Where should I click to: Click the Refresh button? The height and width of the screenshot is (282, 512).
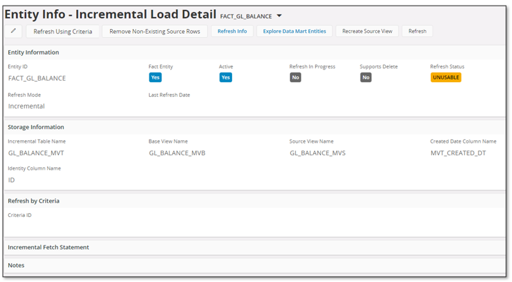pyautogui.click(x=417, y=31)
